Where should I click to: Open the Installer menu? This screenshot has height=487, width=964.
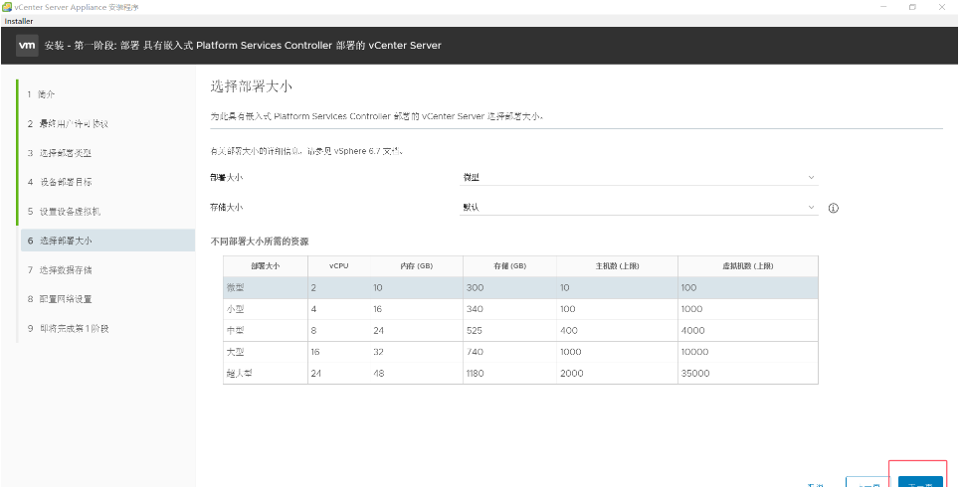[x=19, y=21]
